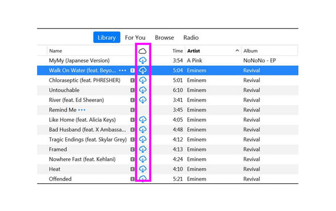336x211 pixels.
Task: Click explicit badge on Framed row
Action: click(132, 149)
